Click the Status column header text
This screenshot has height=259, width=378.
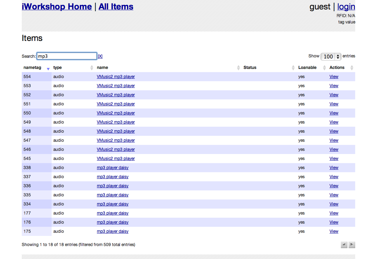coord(250,68)
